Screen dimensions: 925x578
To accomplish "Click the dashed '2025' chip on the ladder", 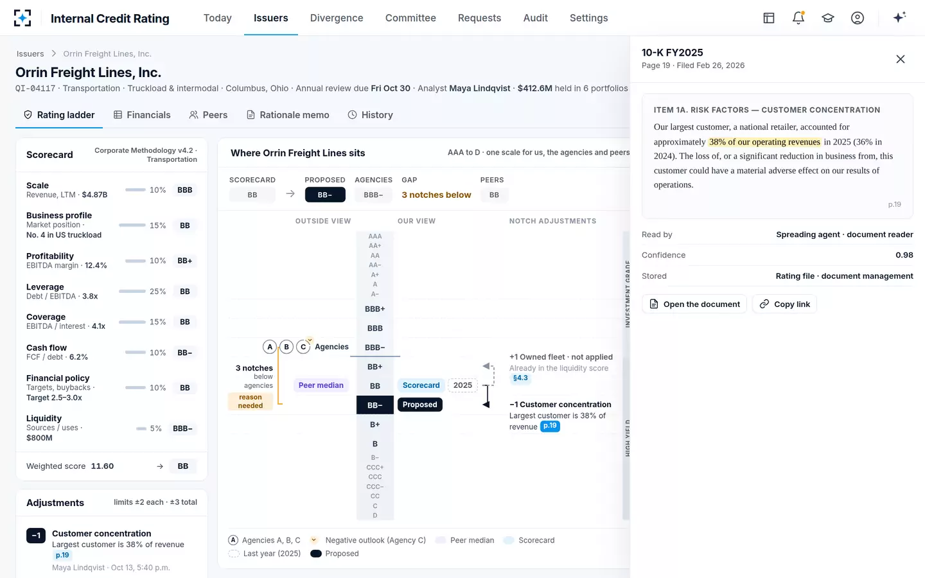I will 463,385.
